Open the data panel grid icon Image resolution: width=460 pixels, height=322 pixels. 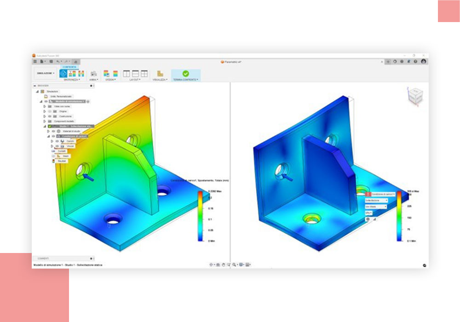click(x=35, y=62)
